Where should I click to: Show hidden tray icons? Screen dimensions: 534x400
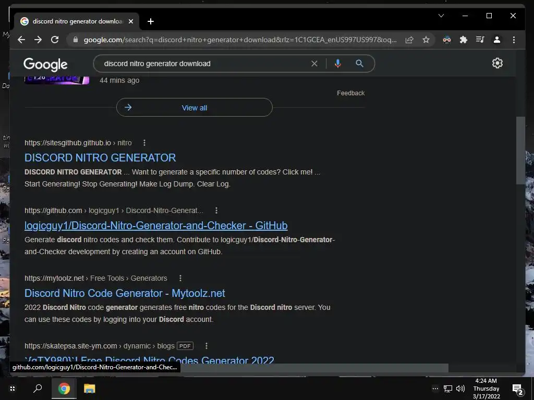(435, 389)
